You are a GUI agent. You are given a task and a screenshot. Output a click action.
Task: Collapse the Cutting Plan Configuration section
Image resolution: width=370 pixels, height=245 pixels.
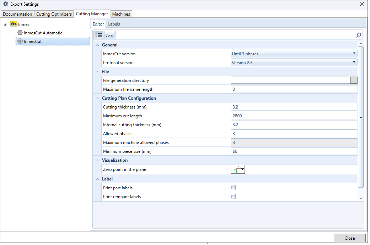pyautogui.click(x=97, y=98)
